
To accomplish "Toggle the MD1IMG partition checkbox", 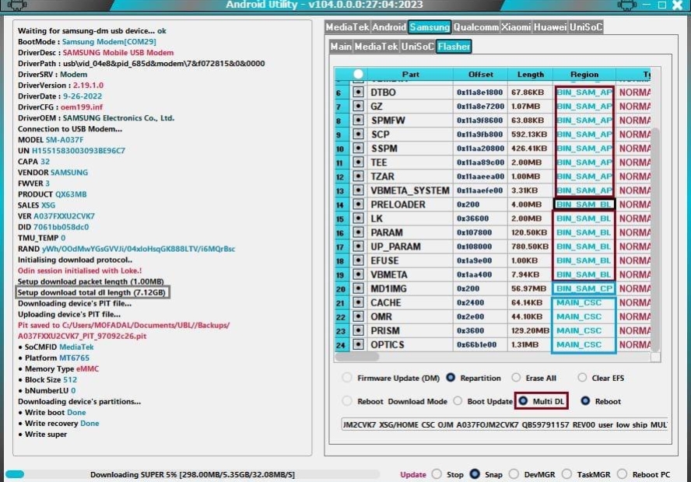I will 358,288.
